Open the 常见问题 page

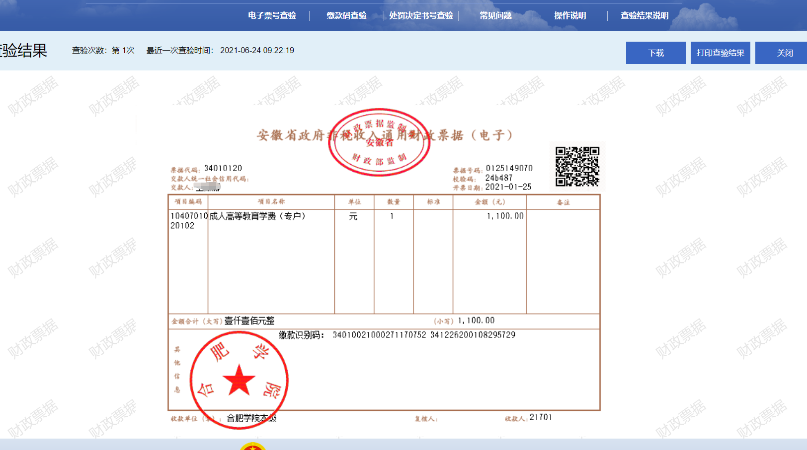(495, 16)
